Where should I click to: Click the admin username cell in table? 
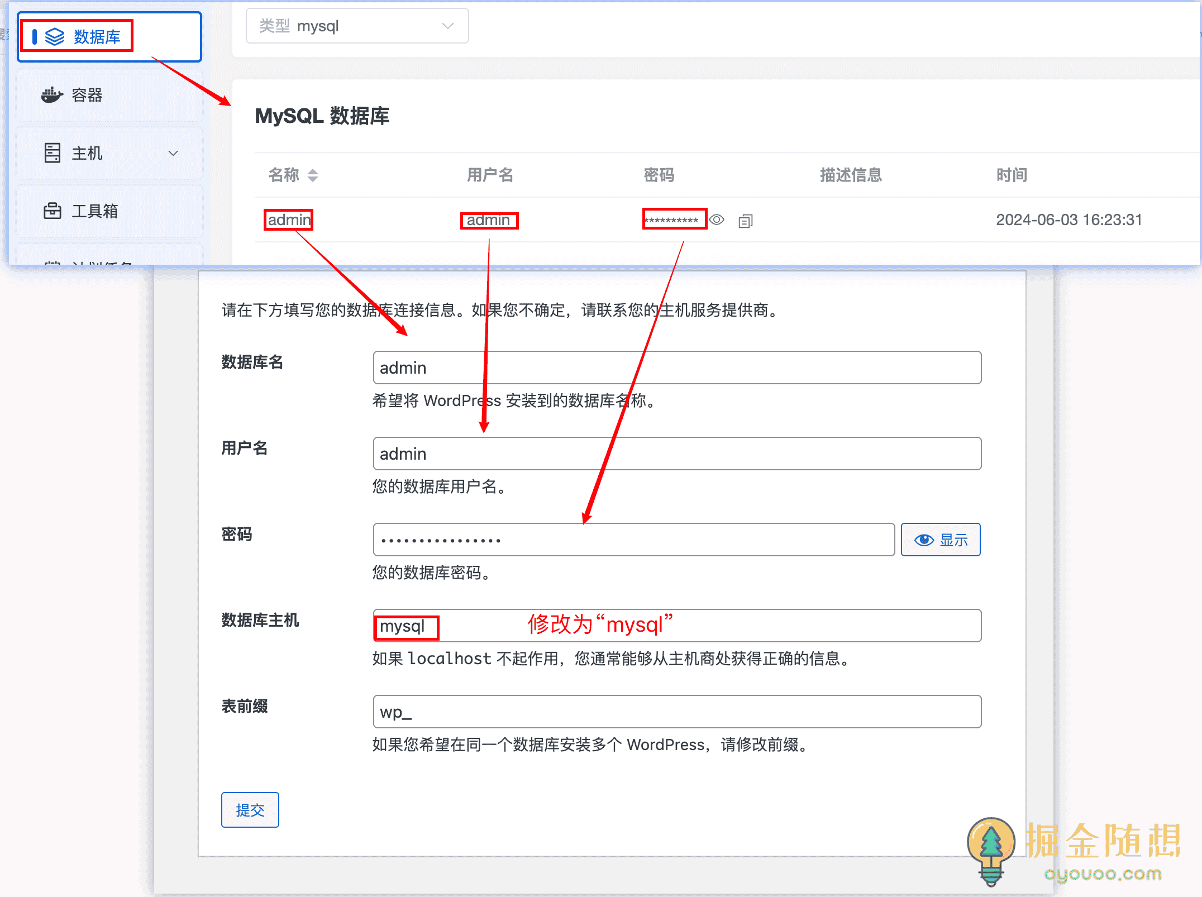click(x=489, y=220)
